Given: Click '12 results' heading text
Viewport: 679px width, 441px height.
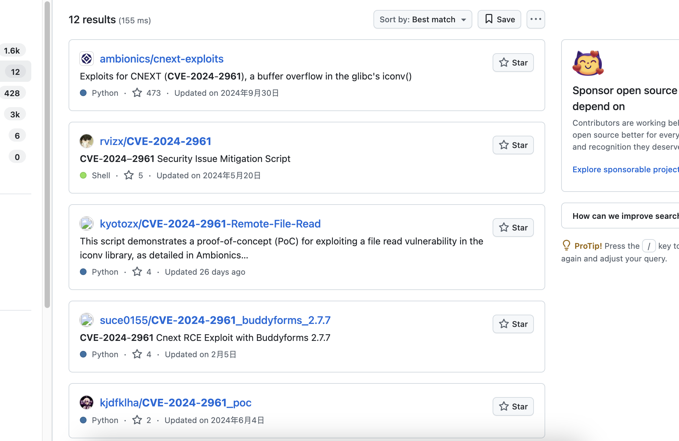Looking at the screenshot, I should click(x=92, y=20).
